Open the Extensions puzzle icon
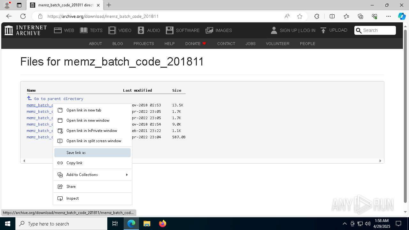 click(317, 16)
